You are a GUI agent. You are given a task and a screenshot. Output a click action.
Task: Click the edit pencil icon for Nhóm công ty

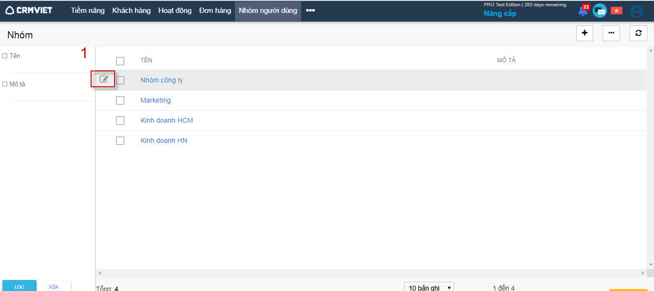coord(104,80)
